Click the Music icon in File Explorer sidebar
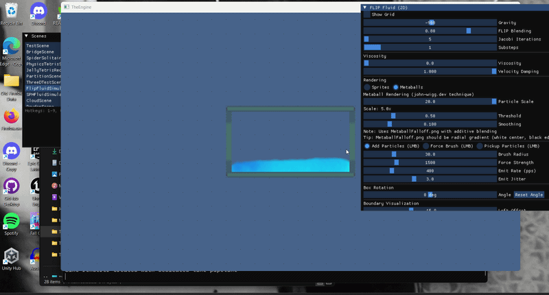The width and height of the screenshot is (549, 295). click(54, 185)
